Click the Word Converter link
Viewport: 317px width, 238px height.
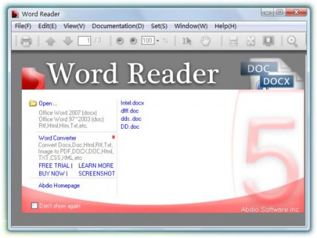pos(57,138)
